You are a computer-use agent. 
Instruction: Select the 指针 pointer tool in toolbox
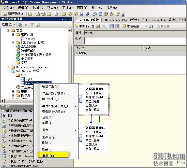(x=18, y=116)
